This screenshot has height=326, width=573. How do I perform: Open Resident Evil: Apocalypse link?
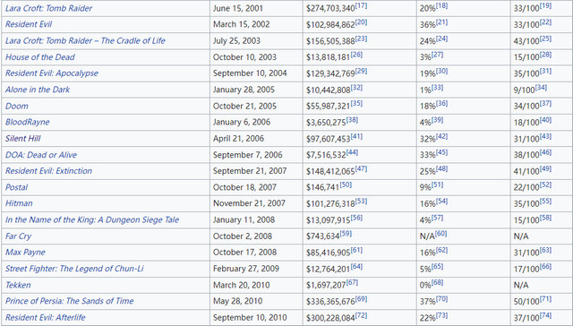52,73
